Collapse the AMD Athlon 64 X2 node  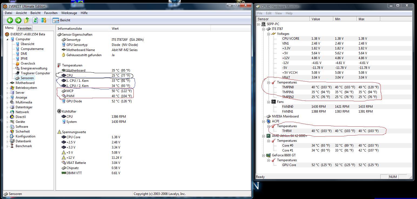[263, 136]
